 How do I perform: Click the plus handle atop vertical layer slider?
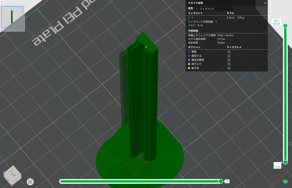(x=285, y=26)
